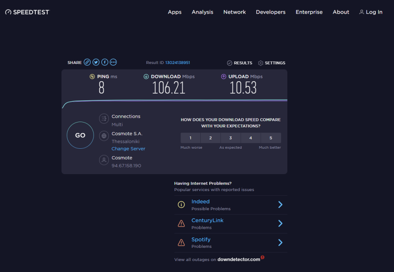Image resolution: width=394 pixels, height=272 pixels.
Task: Open the Indeed link
Action: point(200,202)
